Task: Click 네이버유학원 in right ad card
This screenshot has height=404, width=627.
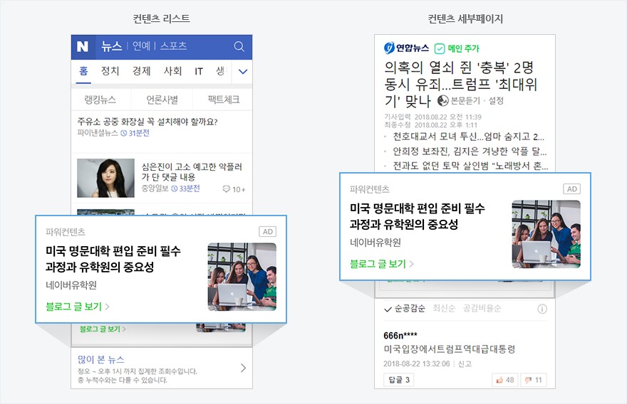Action: [x=375, y=243]
